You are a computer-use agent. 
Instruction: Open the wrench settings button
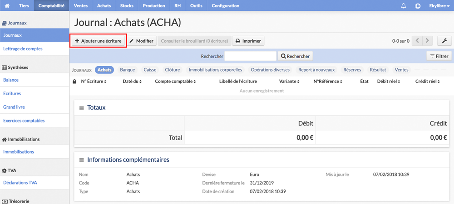tap(444, 41)
